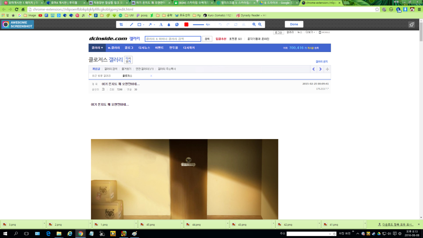Screen dimensions: 423x238
Task: Click the 갤러리 검색 link
Action: (111, 68)
